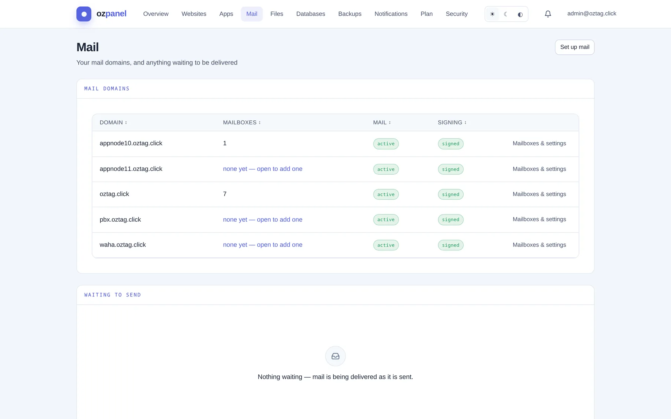Click the empty inbox tray icon

(335, 356)
